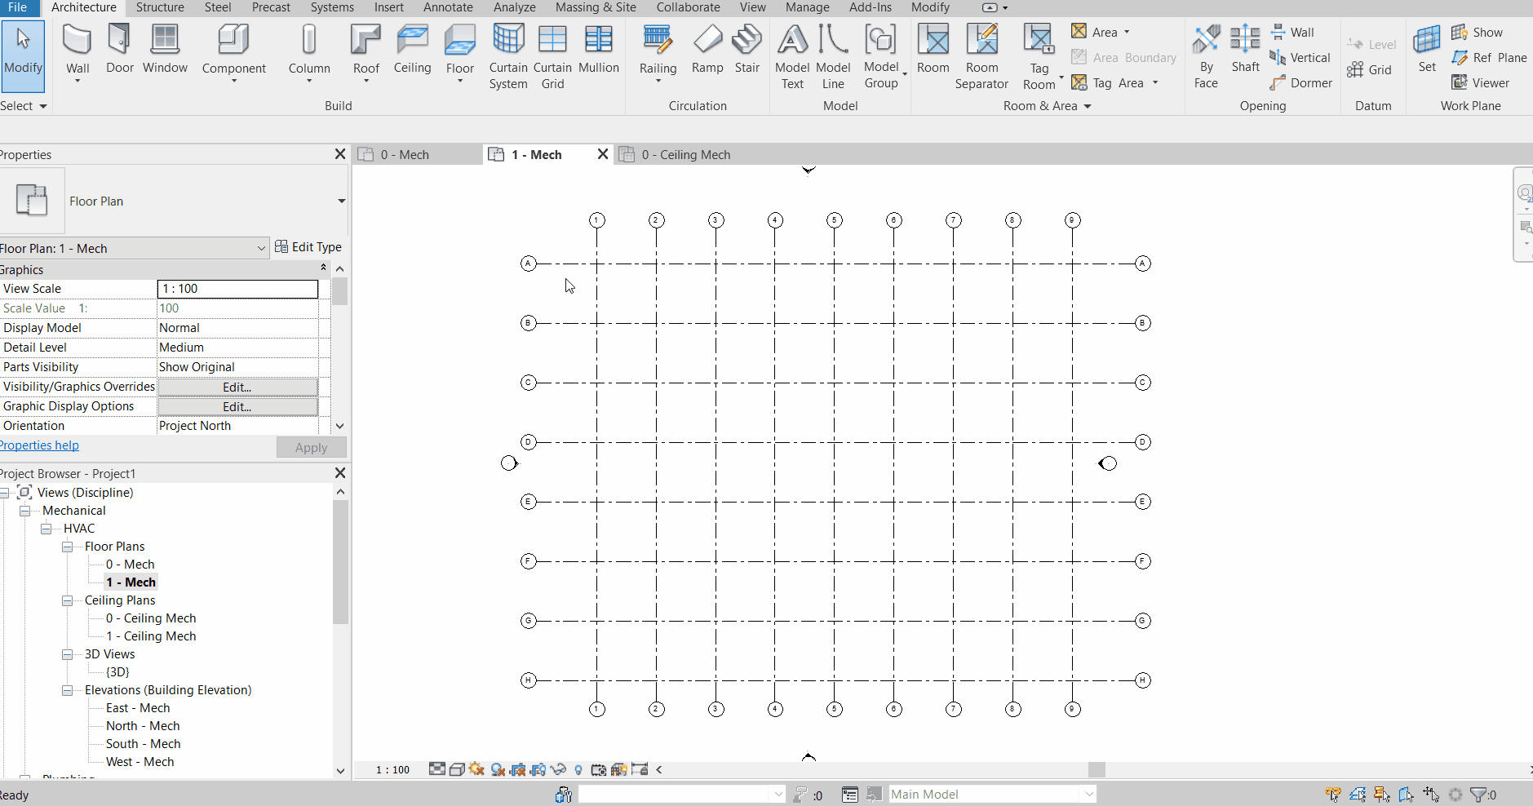Collapse the Floor Plans tree node

pos(68,547)
